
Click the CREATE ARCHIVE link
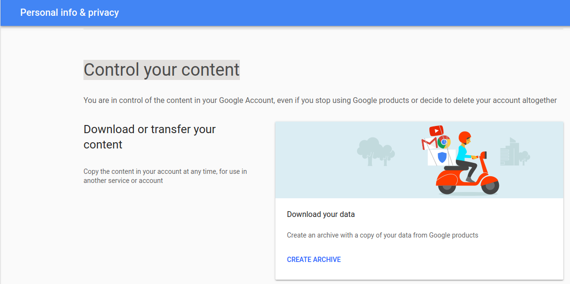point(314,260)
